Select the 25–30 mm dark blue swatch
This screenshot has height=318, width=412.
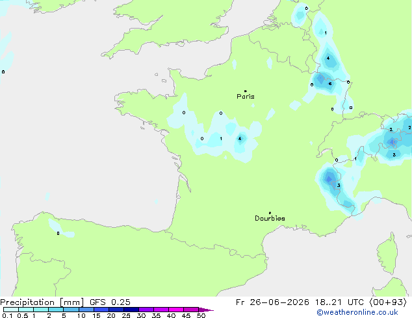pyautogui.click(x=131, y=310)
